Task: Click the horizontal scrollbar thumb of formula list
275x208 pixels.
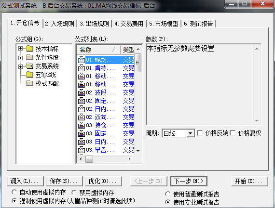Action: (x=89, y=159)
